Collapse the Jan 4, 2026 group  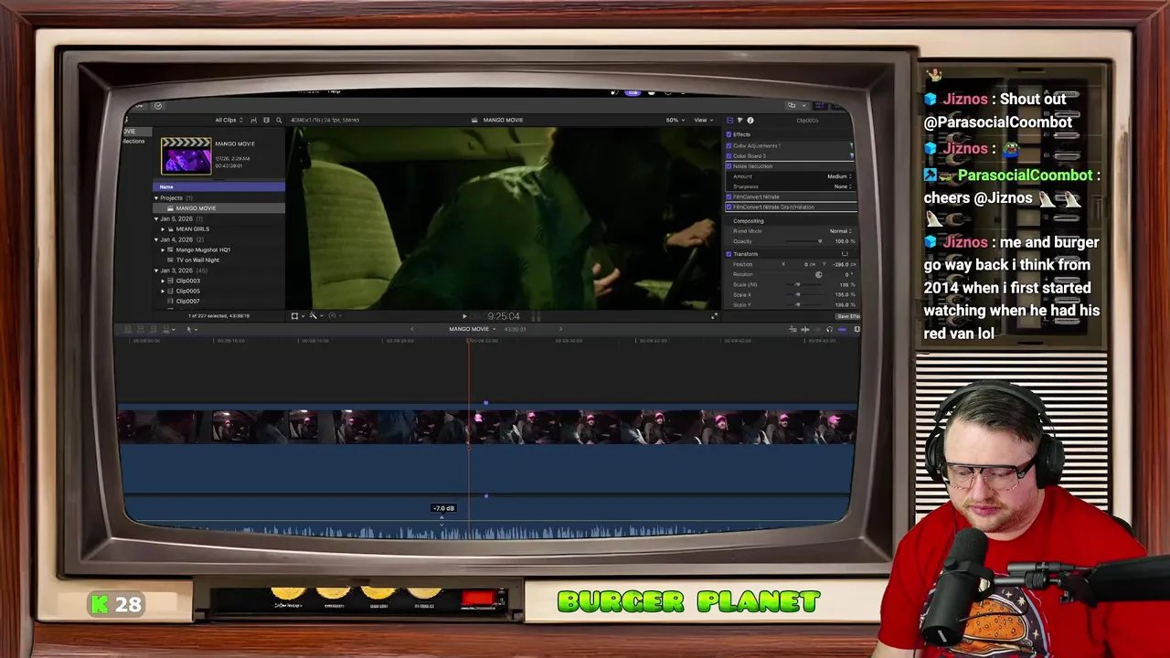click(x=156, y=239)
